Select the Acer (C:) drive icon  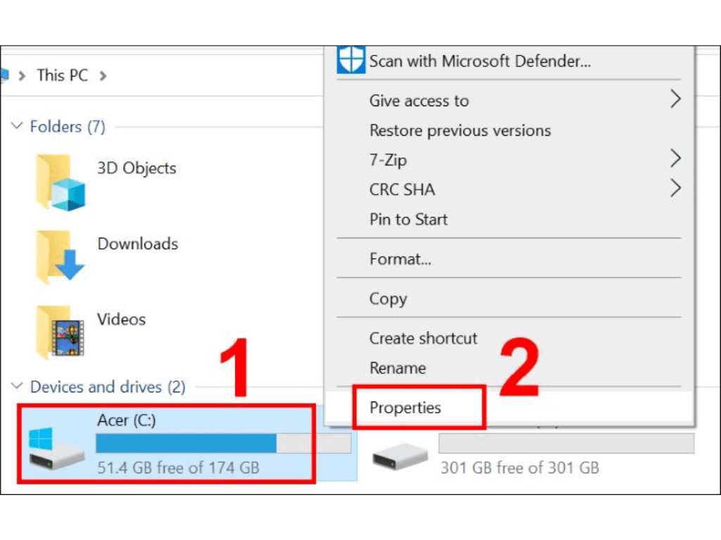(x=56, y=450)
